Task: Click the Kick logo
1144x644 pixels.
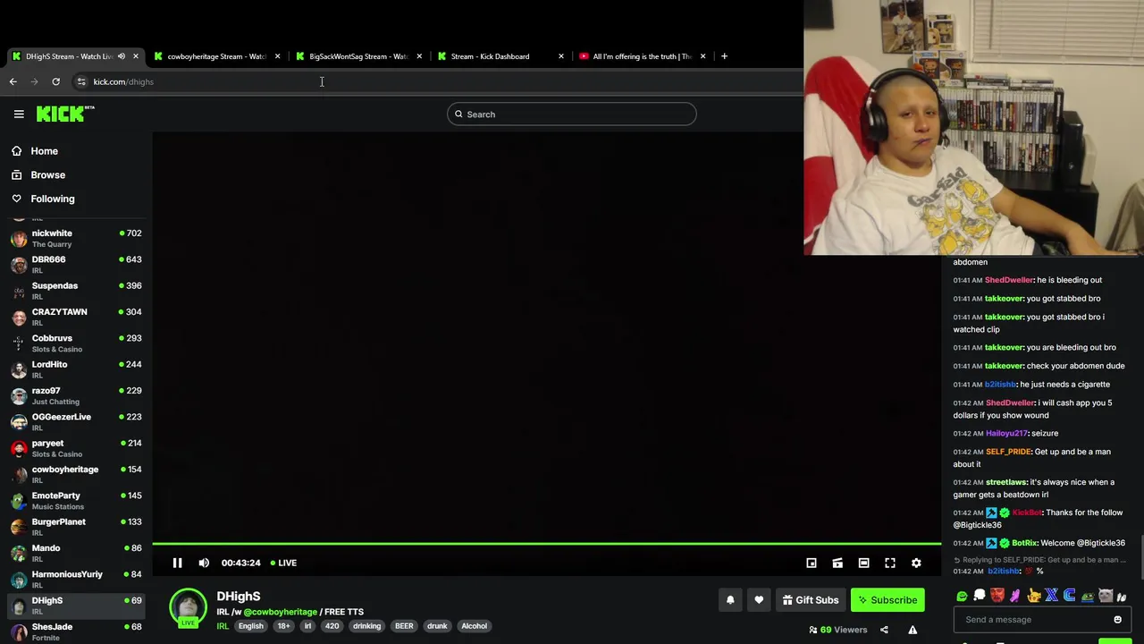Action: [65, 114]
